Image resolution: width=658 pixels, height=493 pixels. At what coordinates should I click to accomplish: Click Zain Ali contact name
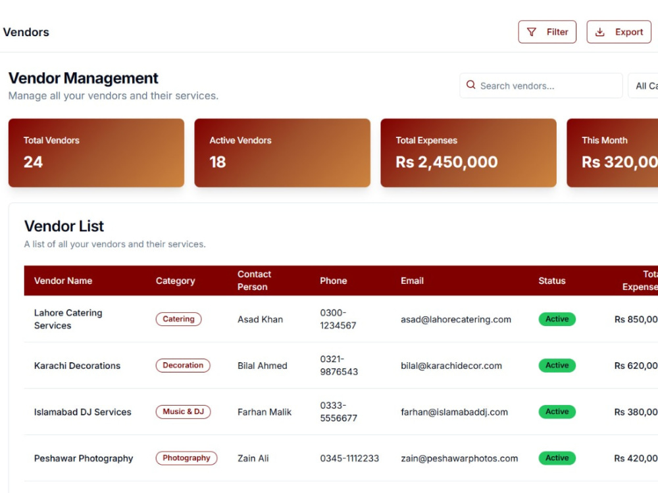click(253, 458)
